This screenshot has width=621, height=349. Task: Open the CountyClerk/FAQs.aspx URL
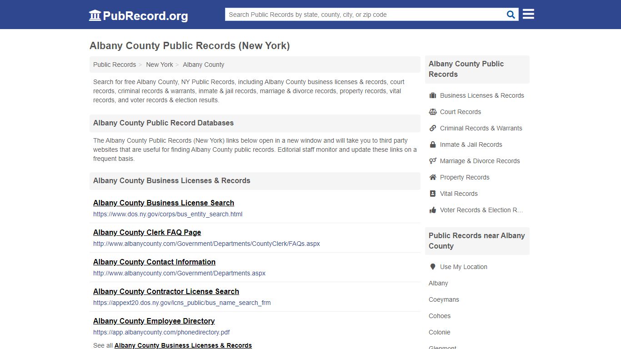pyautogui.click(x=206, y=244)
